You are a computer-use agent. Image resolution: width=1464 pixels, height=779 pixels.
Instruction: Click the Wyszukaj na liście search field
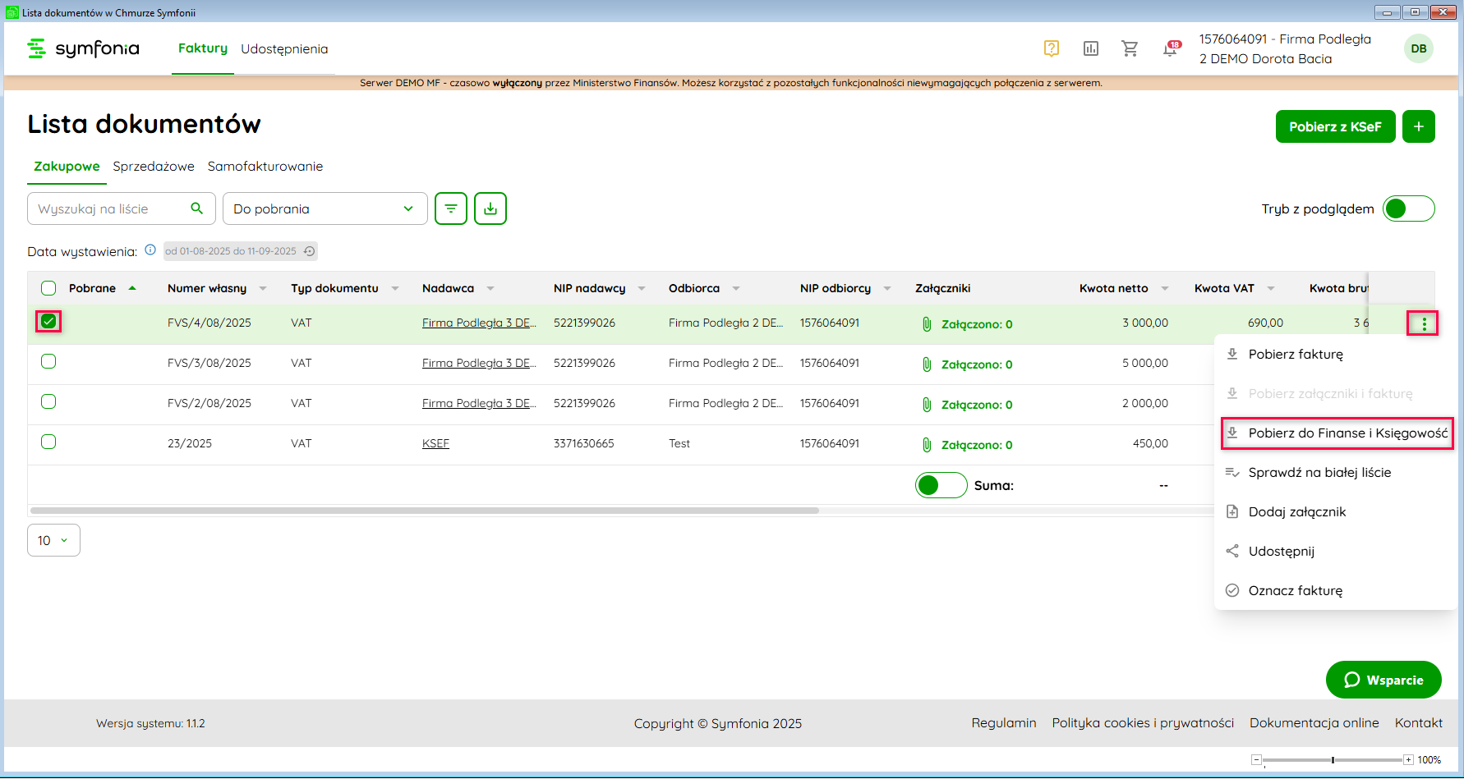coord(111,208)
